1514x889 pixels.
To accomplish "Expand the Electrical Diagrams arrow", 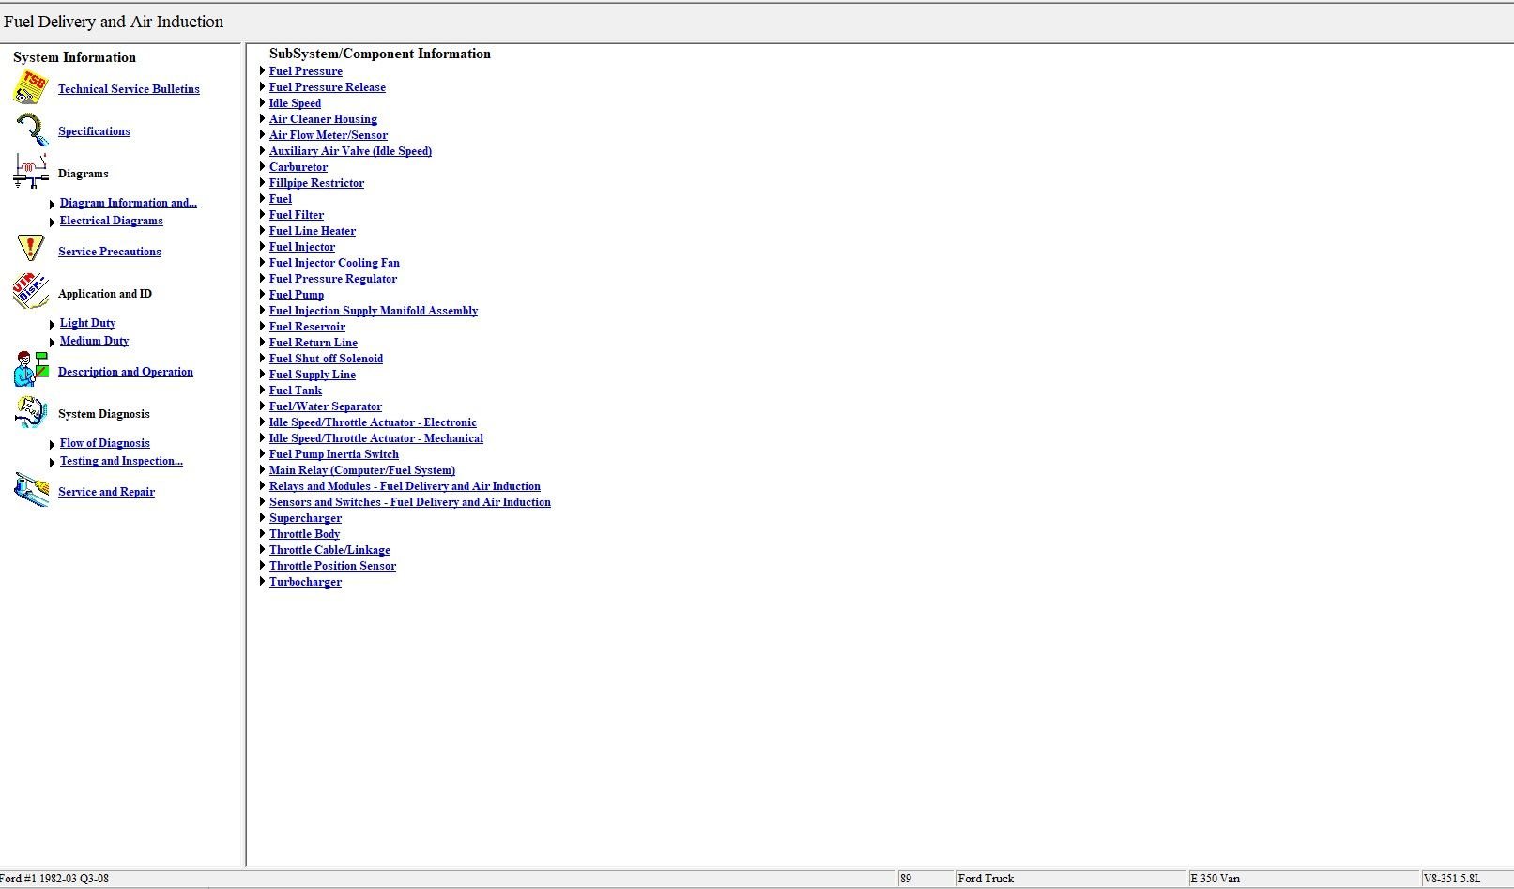I will (52, 222).
